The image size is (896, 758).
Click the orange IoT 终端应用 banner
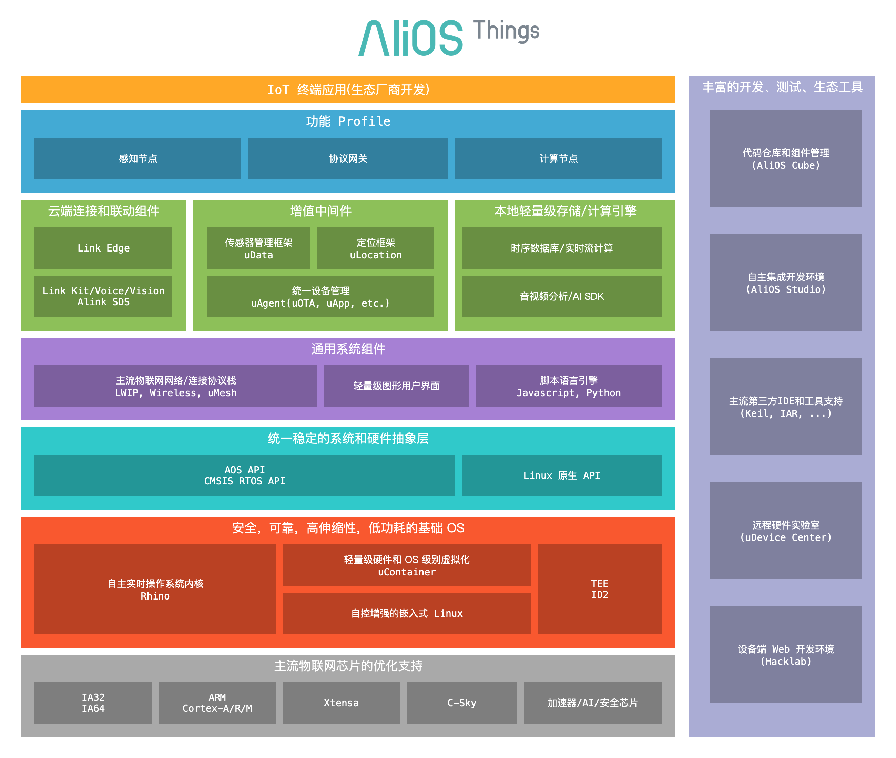(348, 89)
